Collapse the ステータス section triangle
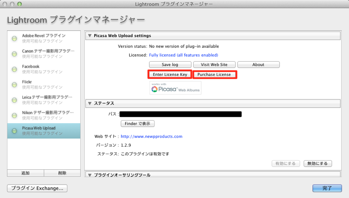 [90, 103]
